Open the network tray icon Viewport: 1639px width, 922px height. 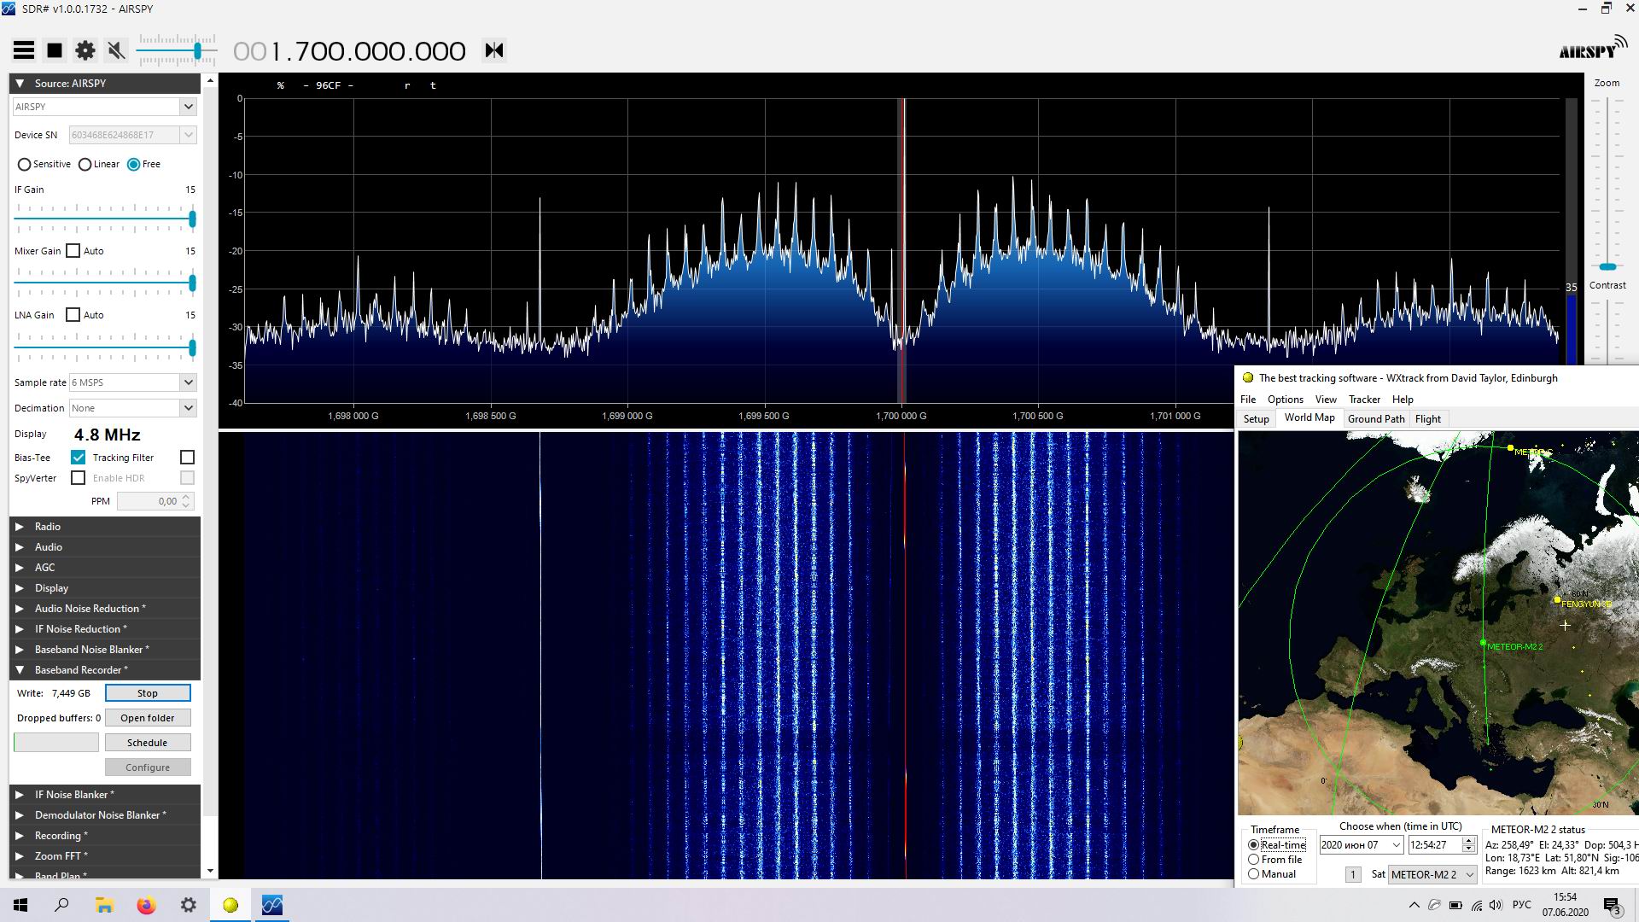pos(1477,905)
